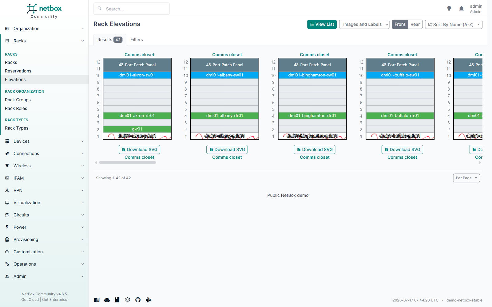The height and width of the screenshot is (307, 492).
Task: Expand the Devices menu chevron
Action: click(82, 141)
